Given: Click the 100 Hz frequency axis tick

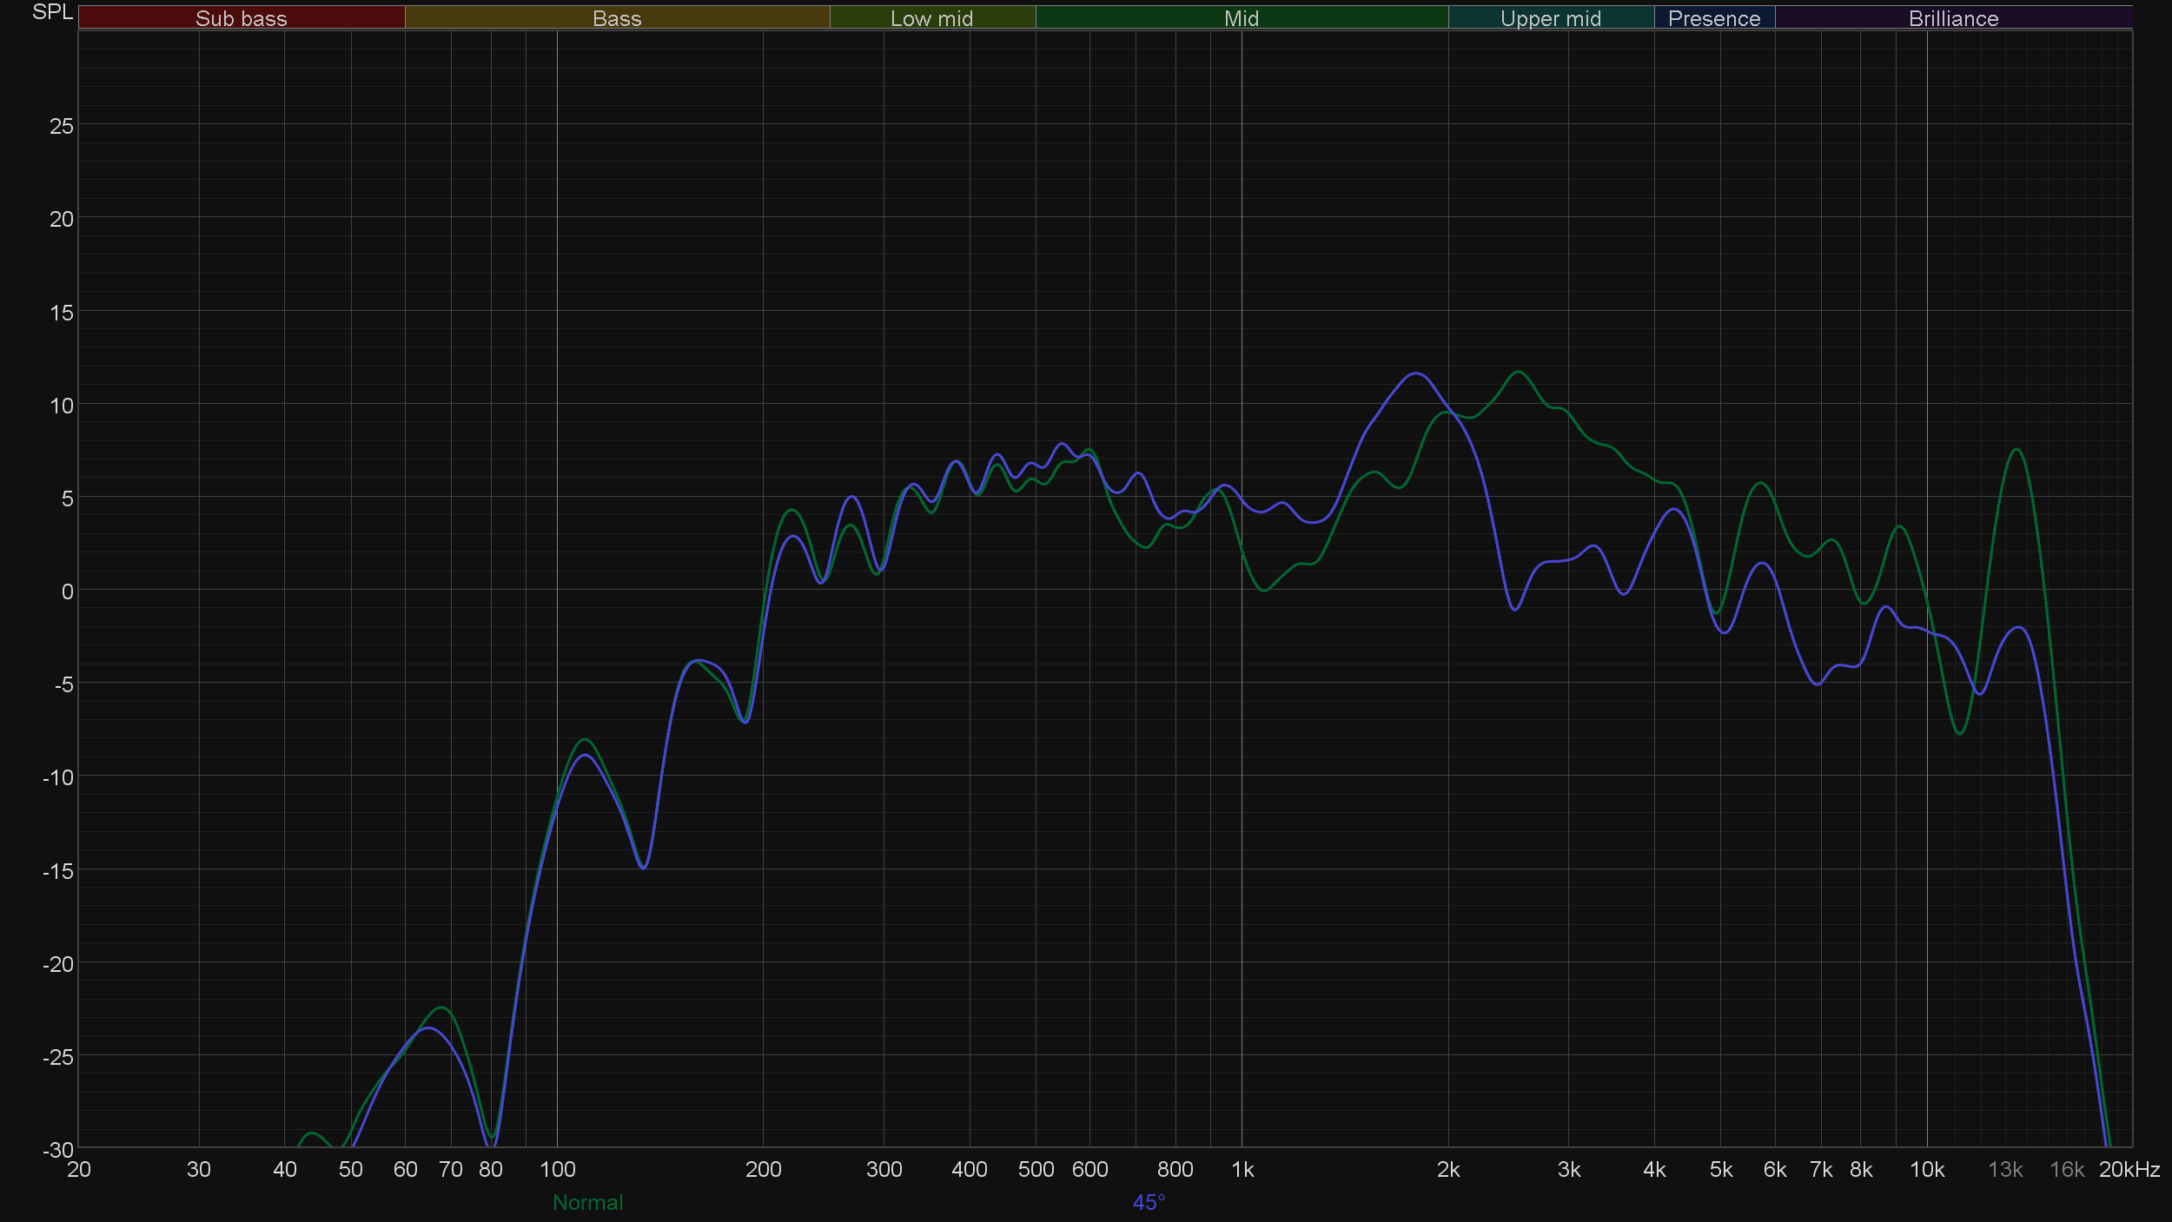Looking at the screenshot, I should pyautogui.click(x=557, y=1170).
